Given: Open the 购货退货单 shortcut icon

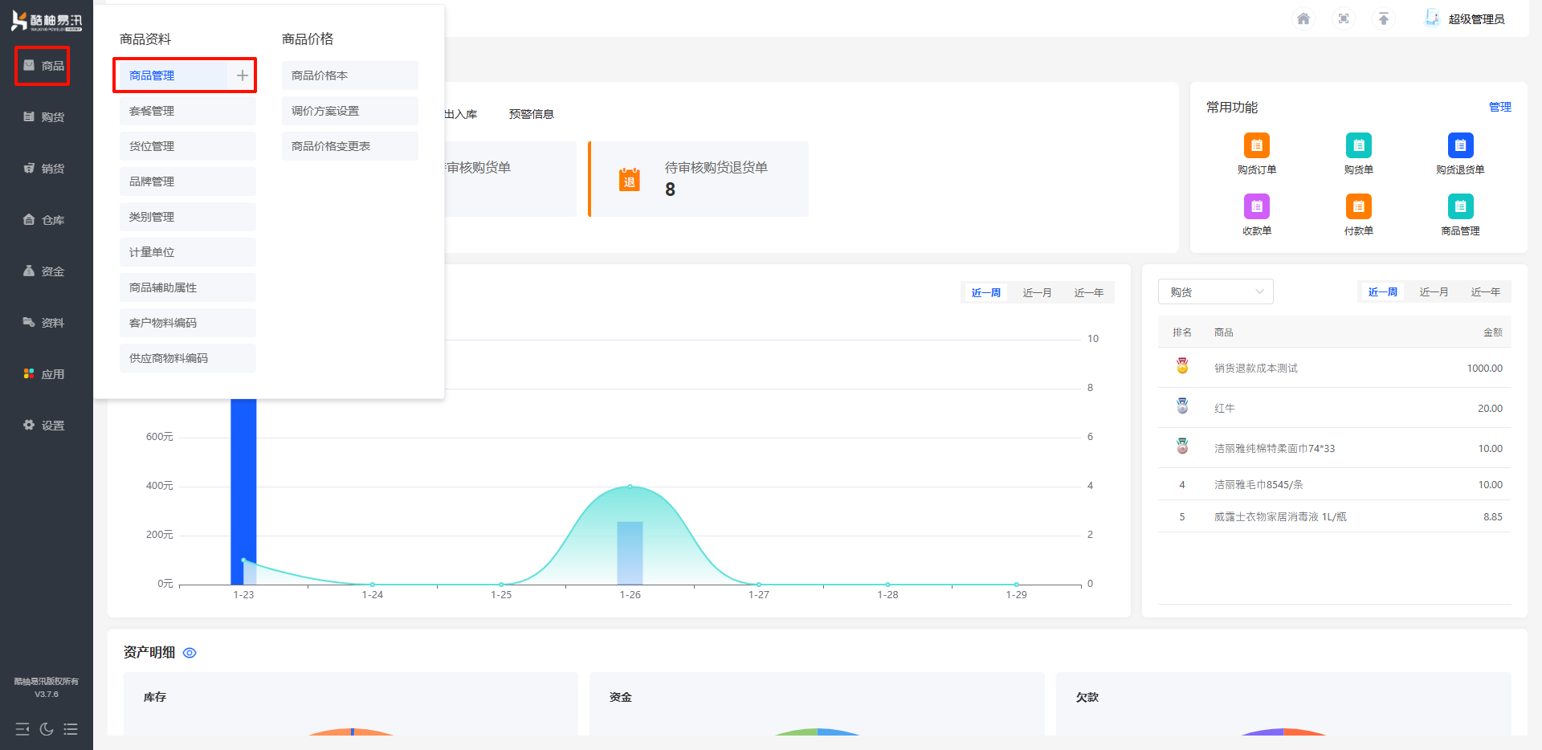Looking at the screenshot, I should pyautogui.click(x=1460, y=146).
